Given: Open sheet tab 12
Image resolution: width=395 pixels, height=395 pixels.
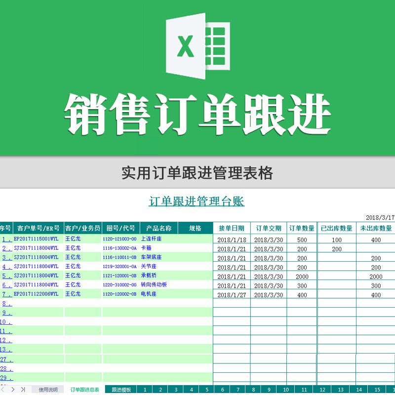Looking at the screenshot, I should [x=322, y=390].
